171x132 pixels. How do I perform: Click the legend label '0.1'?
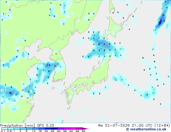(3, 131)
